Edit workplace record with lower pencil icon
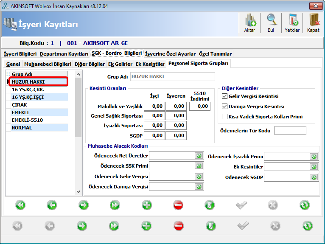The height and width of the screenshot is (244, 325). click(211, 226)
